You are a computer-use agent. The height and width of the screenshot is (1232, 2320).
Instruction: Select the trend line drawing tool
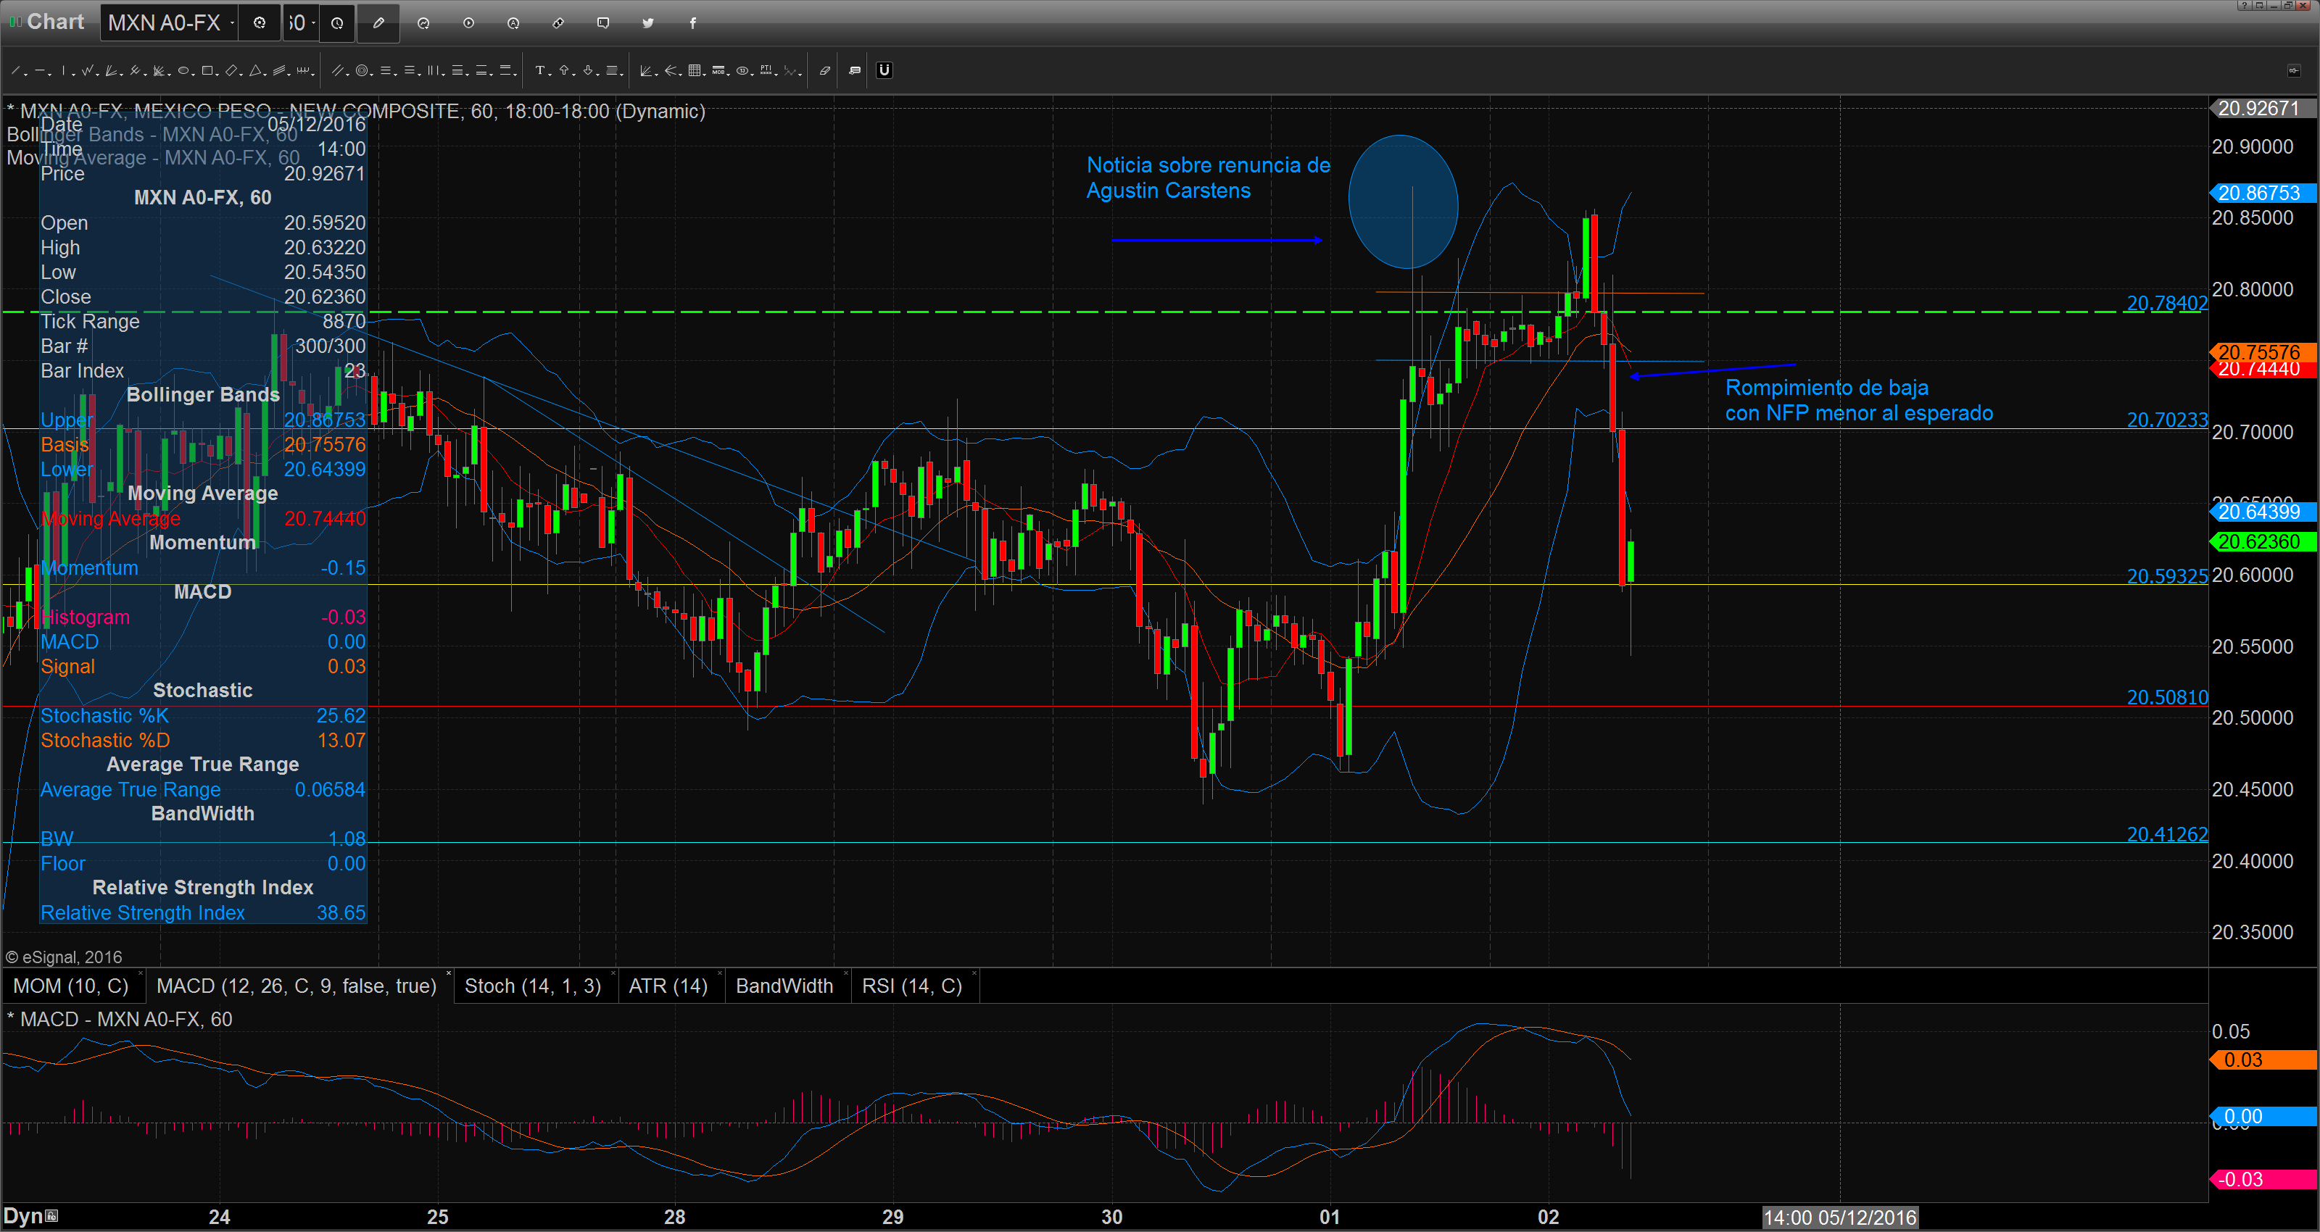point(15,70)
